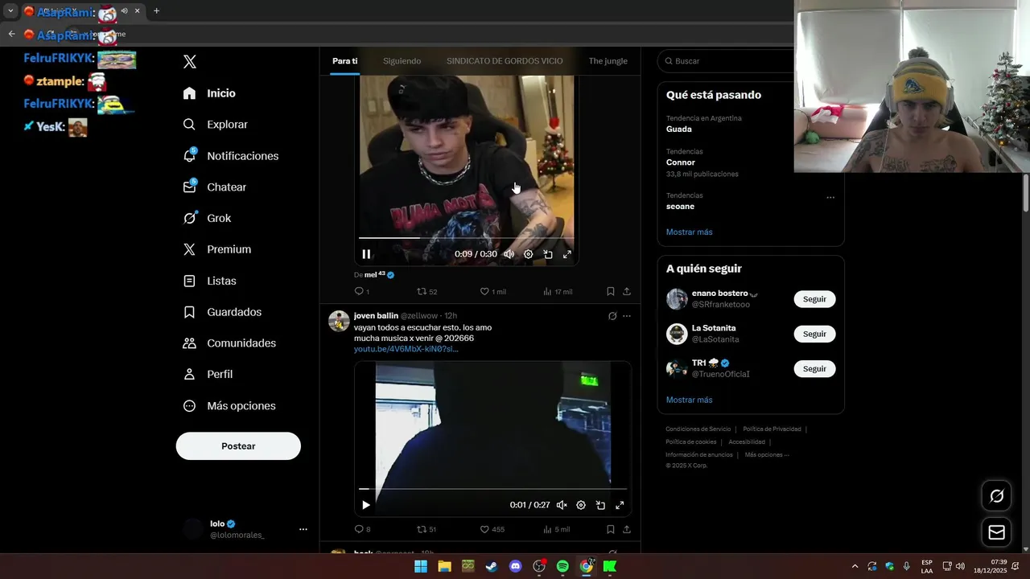This screenshot has width=1030, height=579.
Task: Open Listas in the sidebar
Action: [209, 281]
